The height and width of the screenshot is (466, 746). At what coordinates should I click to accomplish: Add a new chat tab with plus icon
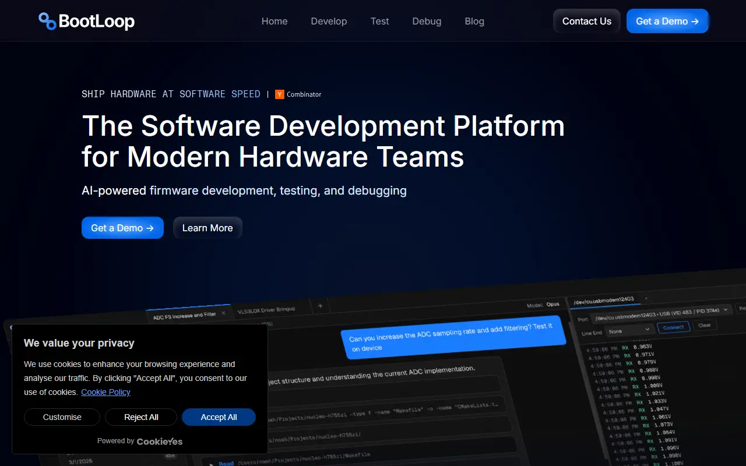pos(320,306)
